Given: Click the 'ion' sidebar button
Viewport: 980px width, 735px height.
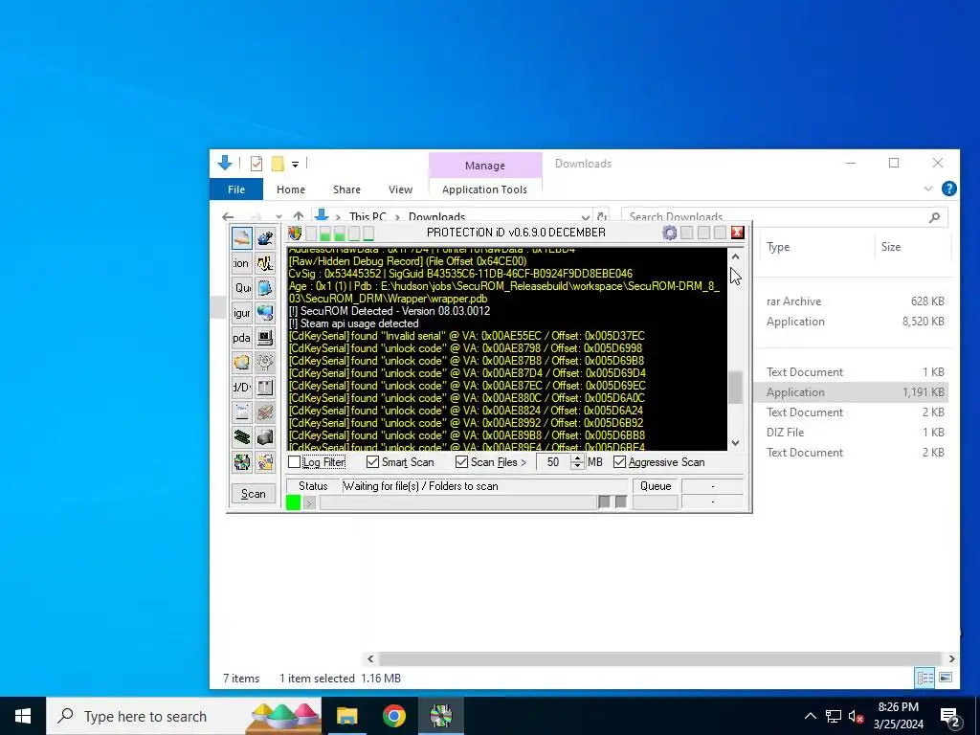Looking at the screenshot, I should [242, 263].
